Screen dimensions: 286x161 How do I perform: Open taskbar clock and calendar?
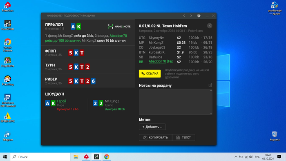pos(268,157)
